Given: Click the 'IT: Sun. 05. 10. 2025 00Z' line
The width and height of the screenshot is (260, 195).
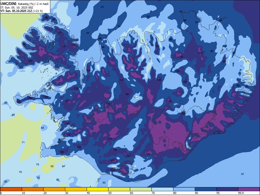Looking at the screenshot, I should pyautogui.click(x=17, y=8).
